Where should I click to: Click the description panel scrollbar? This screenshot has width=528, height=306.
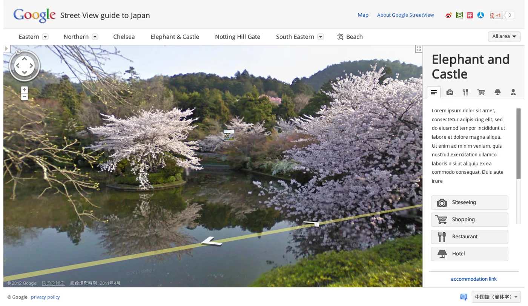(519, 144)
